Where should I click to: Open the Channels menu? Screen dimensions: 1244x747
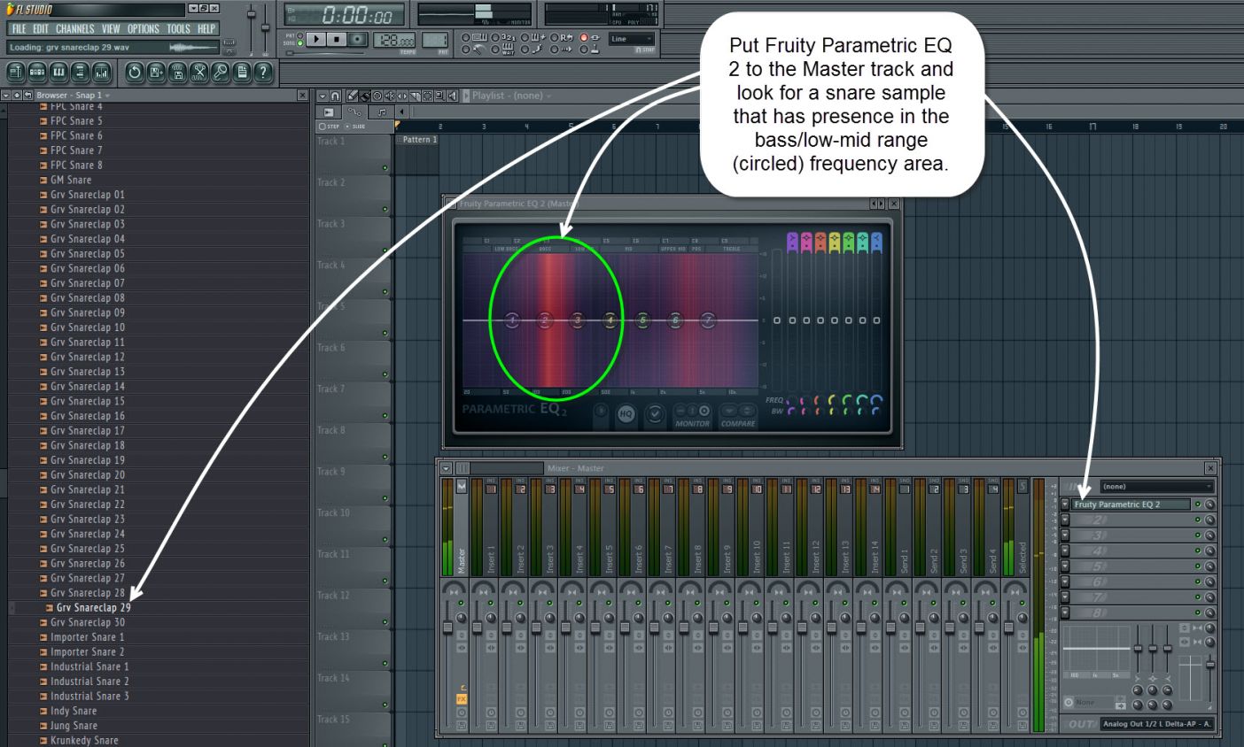pyautogui.click(x=74, y=27)
